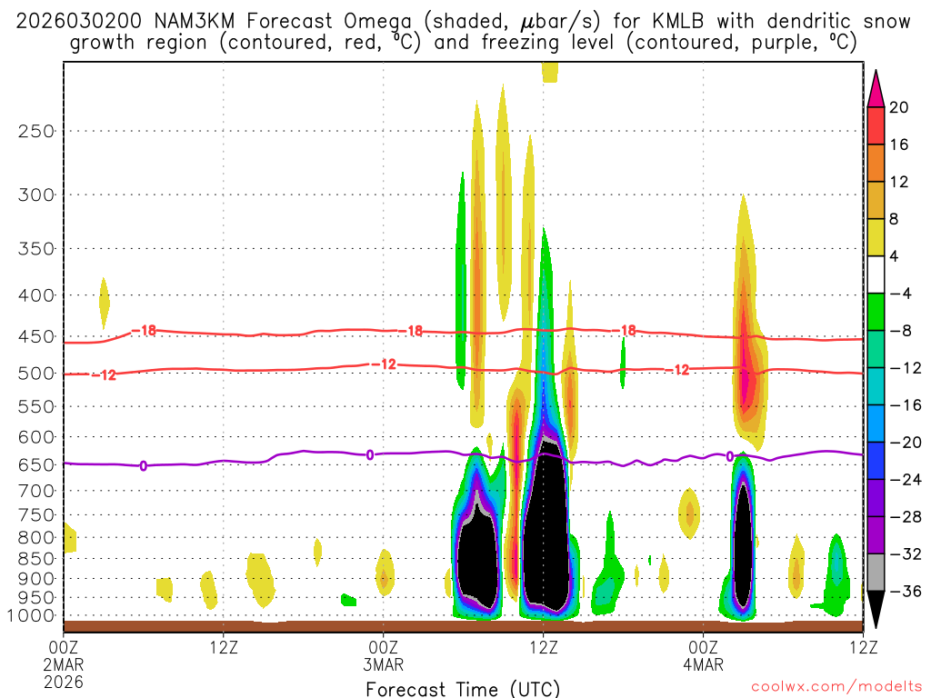
Task: Click the 00Z time label above 3MAR
Action: pyautogui.click(x=384, y=647)
